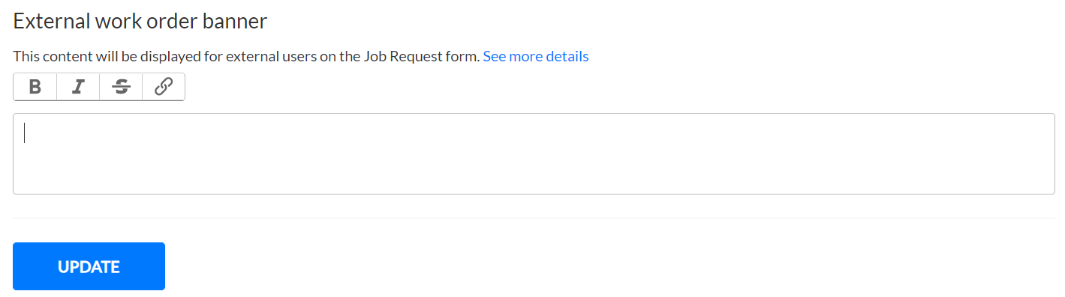
Task: Open the See more details link
Action: pos(536,56)
